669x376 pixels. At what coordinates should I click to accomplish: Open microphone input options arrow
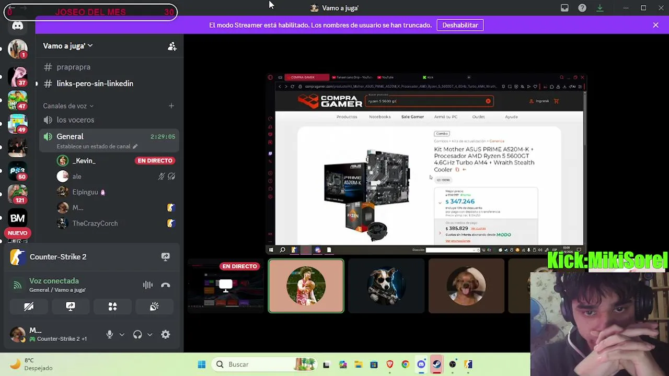click(x=122, y=335)
